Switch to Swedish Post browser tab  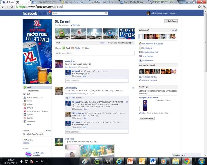point(75,2)
